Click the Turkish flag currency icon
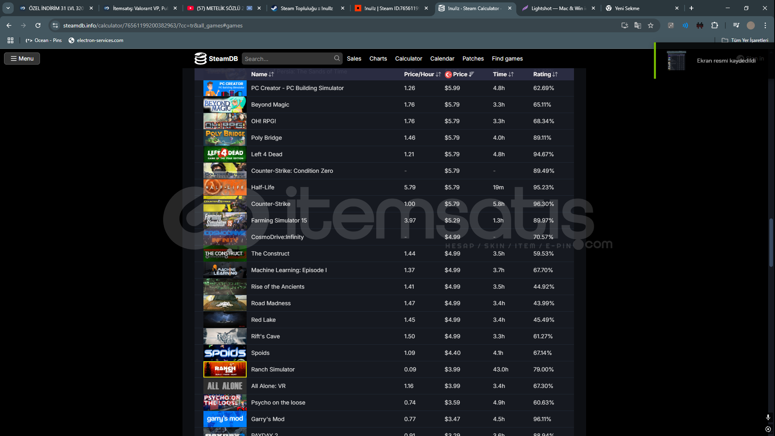Image resolution: width=775 pixels, height=436 pixels. click(x=448, y=75)
